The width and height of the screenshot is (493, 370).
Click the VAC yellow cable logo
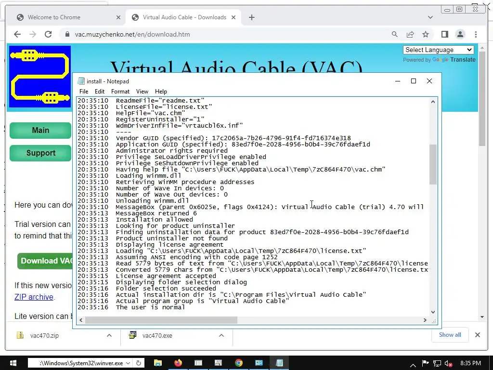point(40,77)
